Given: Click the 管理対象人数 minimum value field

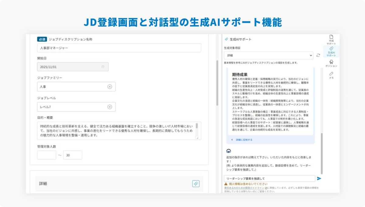Looking at the screenshot, I should point(47,155).
